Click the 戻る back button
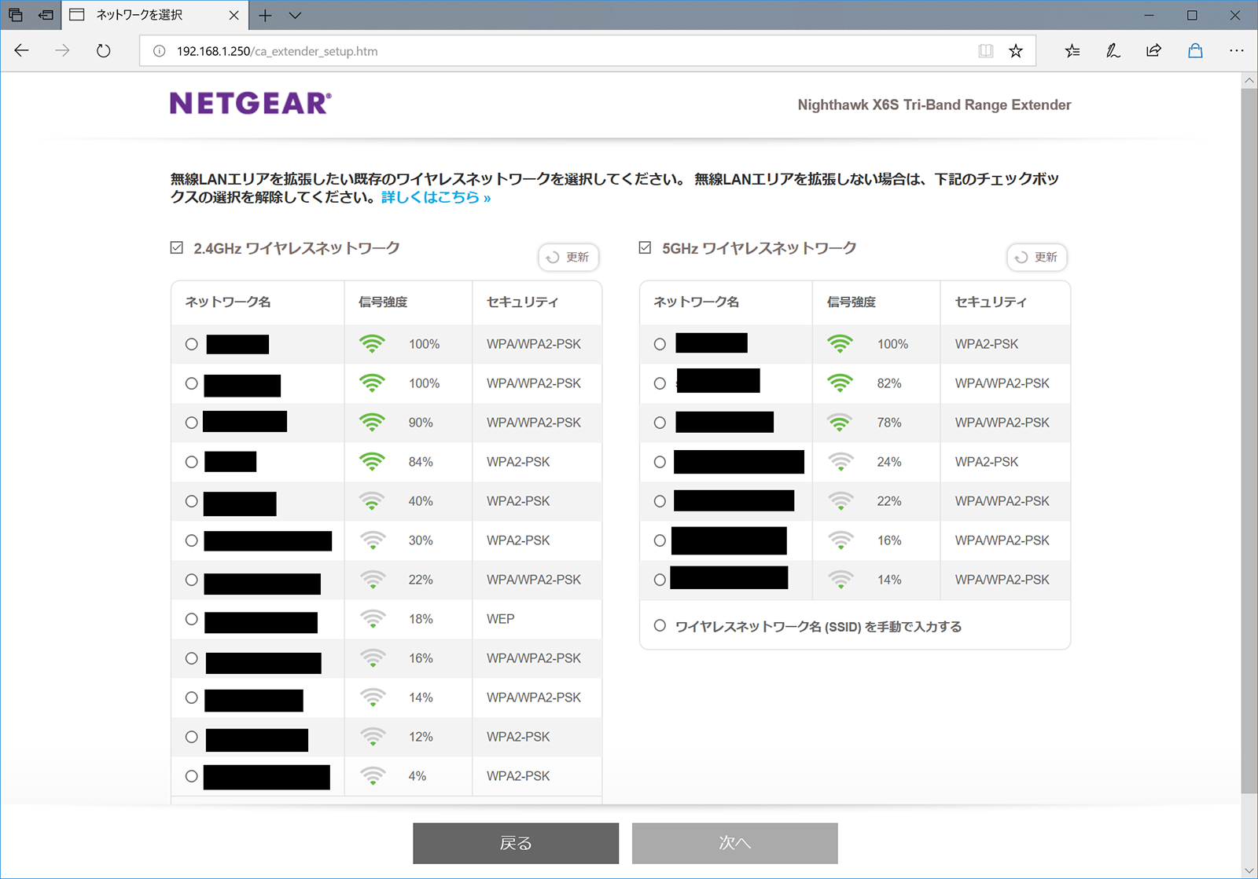 516,843
